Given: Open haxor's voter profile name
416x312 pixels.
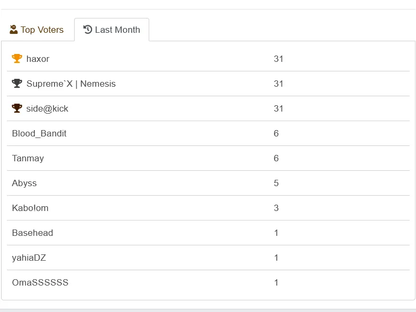Looking at the screenshot, I should 38,59.
